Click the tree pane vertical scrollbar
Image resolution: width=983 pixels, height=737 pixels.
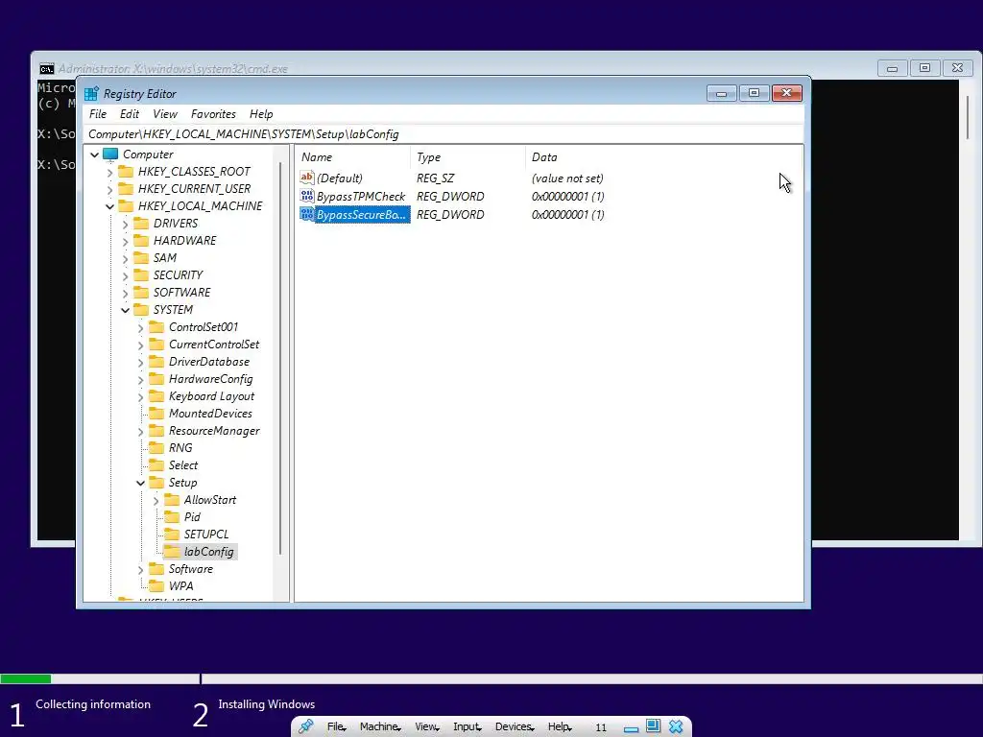click(280, 361)
